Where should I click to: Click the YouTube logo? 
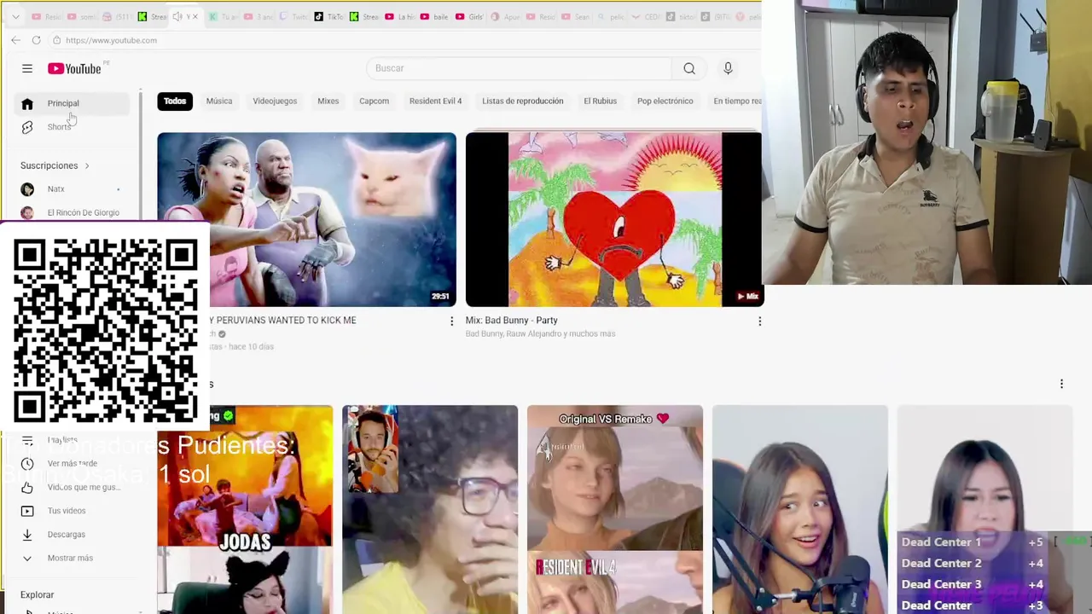click(x=74, y=68)
